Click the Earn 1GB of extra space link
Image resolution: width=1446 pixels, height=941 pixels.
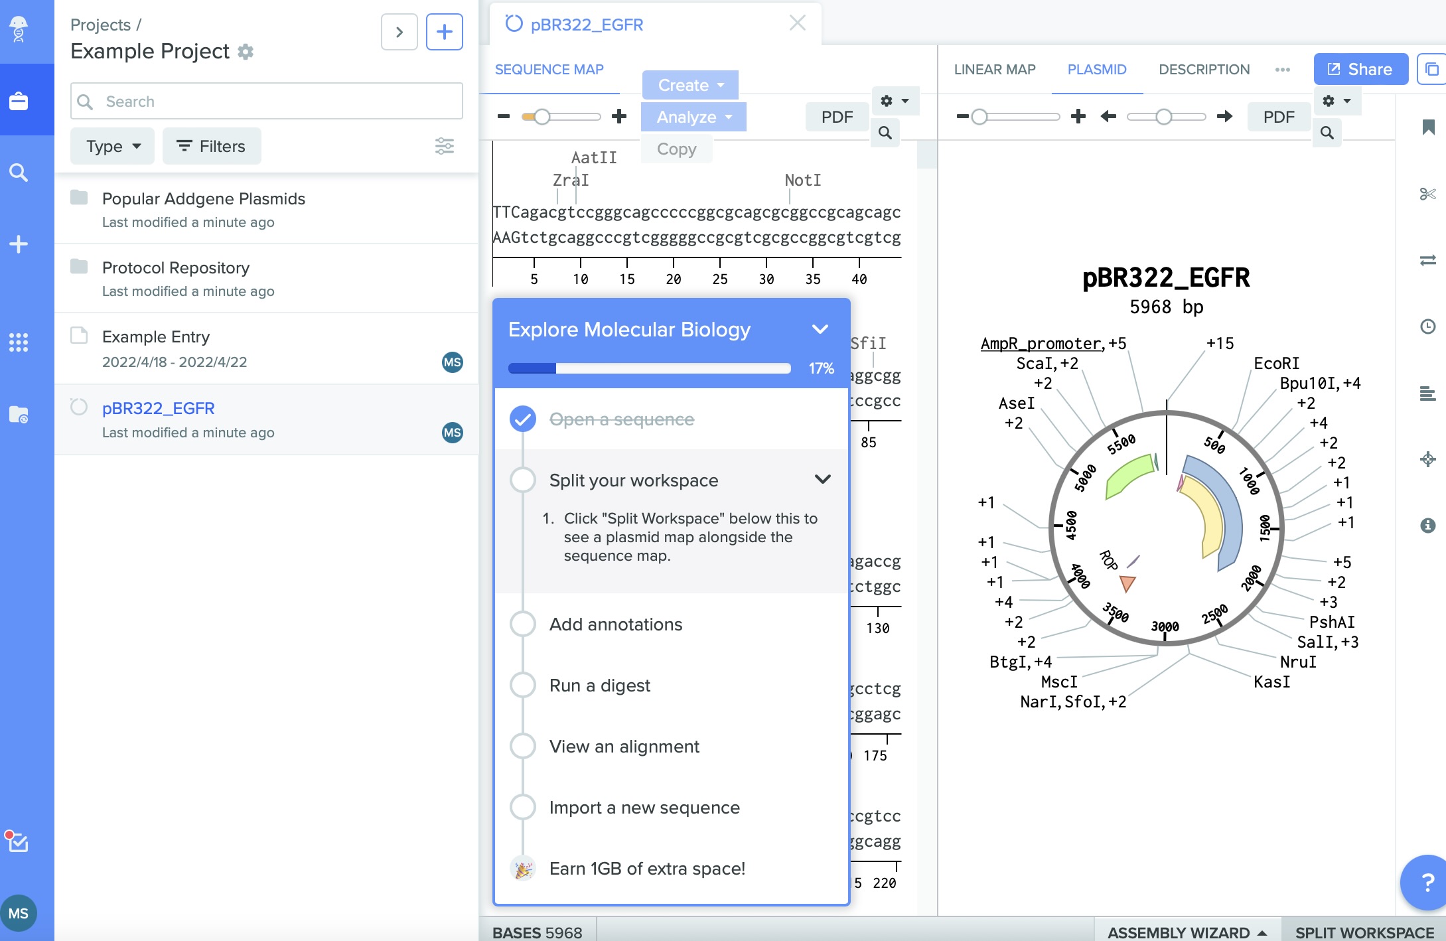[647, 868]
